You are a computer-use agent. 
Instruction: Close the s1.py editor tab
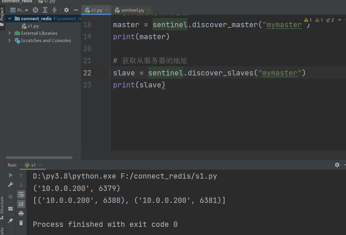coord(107,10)
